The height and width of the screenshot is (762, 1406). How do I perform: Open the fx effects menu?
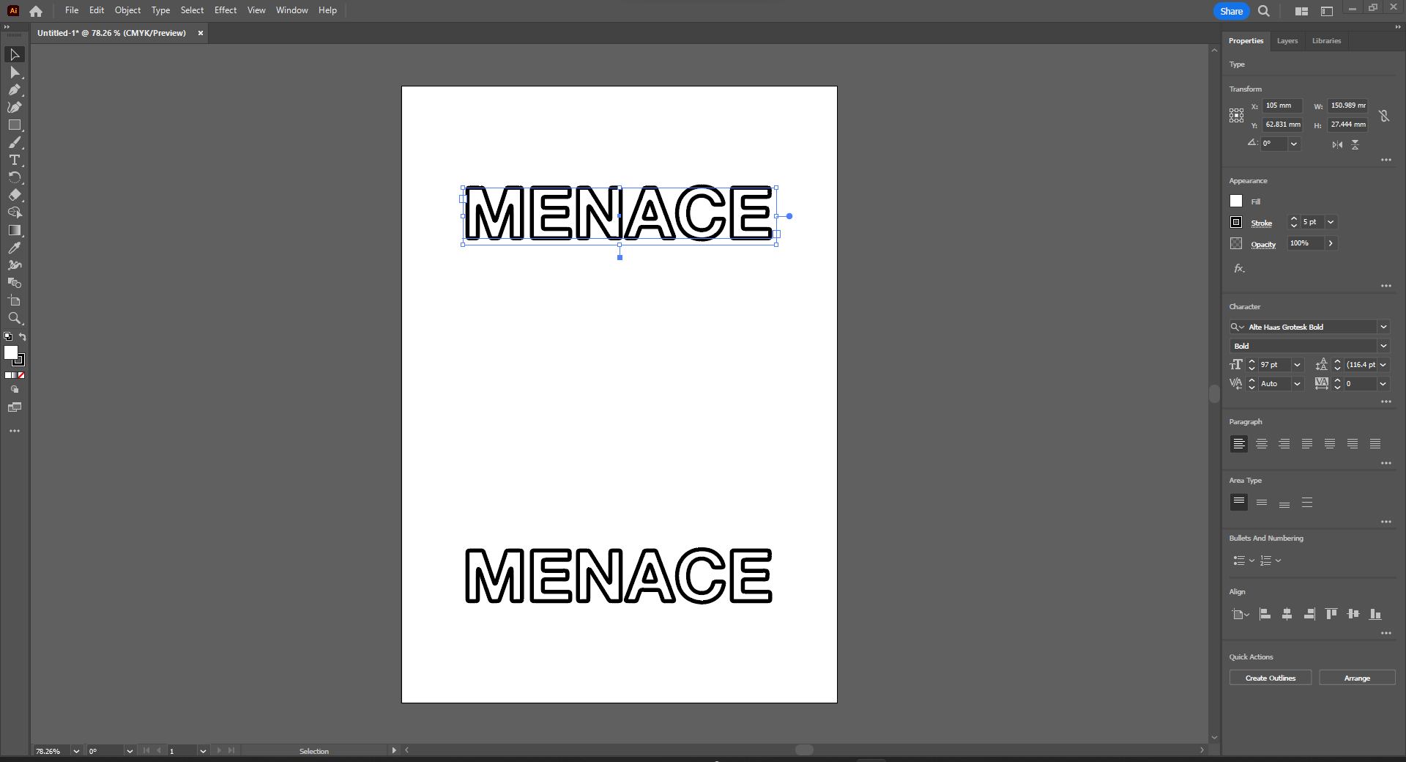point(1238,268)
